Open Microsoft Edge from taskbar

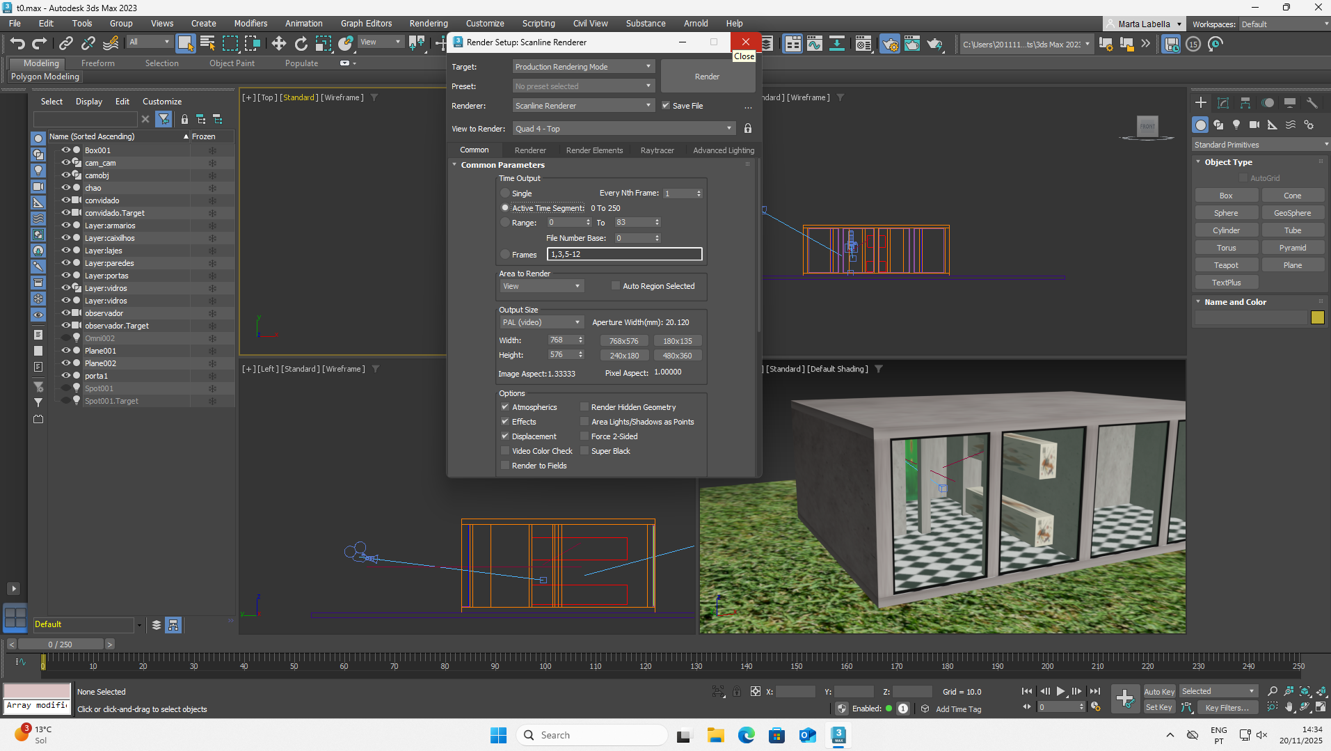tap(746, 735)
